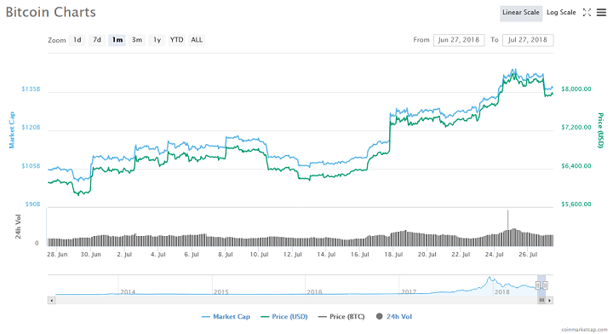This screenshot has height=334, width=613.
Task: Select the YTD zoom range
Action: (x=177, y=40)
